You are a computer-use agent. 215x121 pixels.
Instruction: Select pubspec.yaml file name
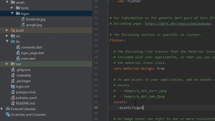[26, 98]
